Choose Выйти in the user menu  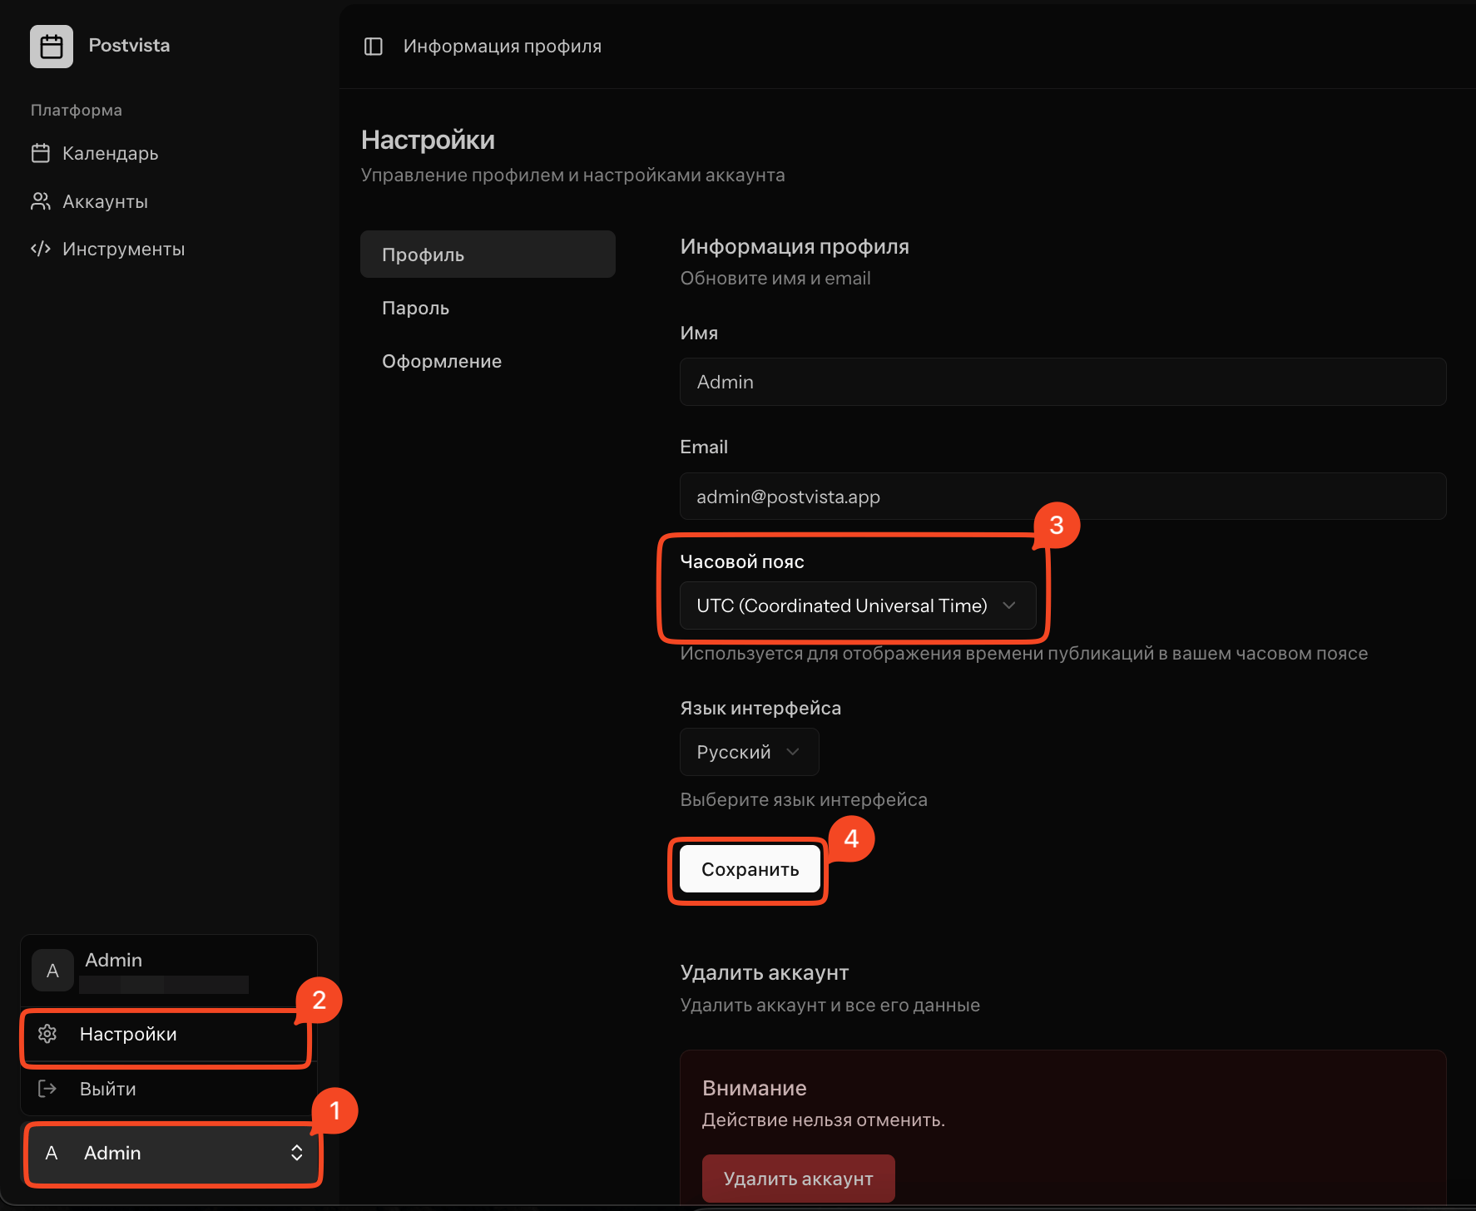(108, 1090)
